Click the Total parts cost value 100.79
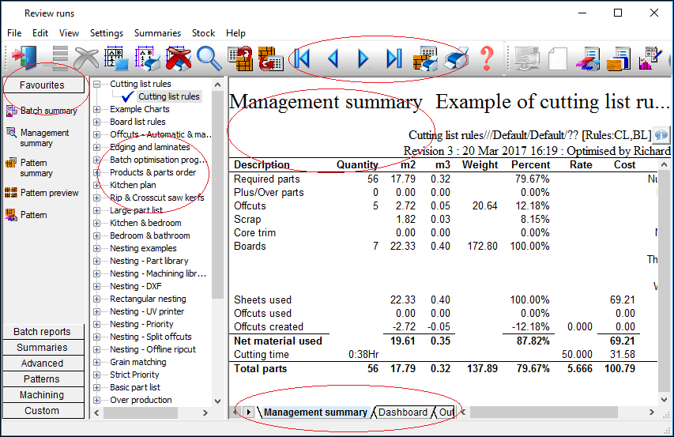Image resolution: width=674 pixels, height=437 pixels. tap(619, 369)
